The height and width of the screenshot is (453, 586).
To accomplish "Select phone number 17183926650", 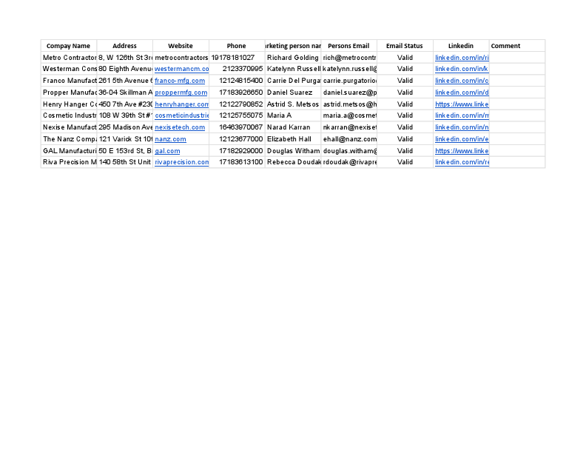I will [237, 93].
